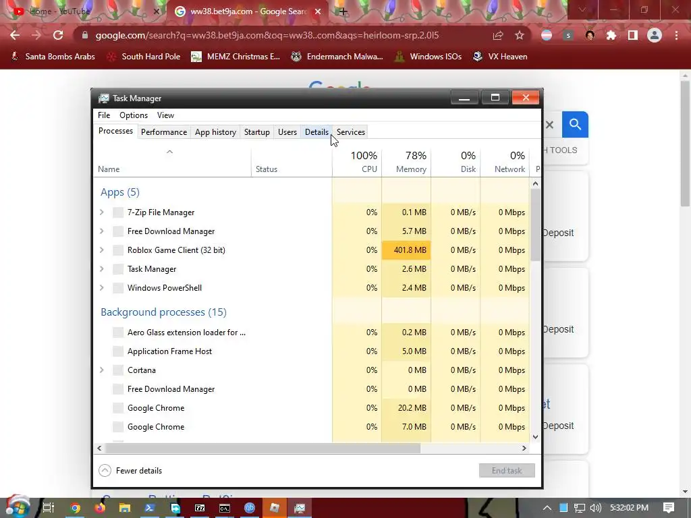Screen dimensions: 691x518
Task: Open the VX Heaven bookmark
Action: tap(500, 57)
